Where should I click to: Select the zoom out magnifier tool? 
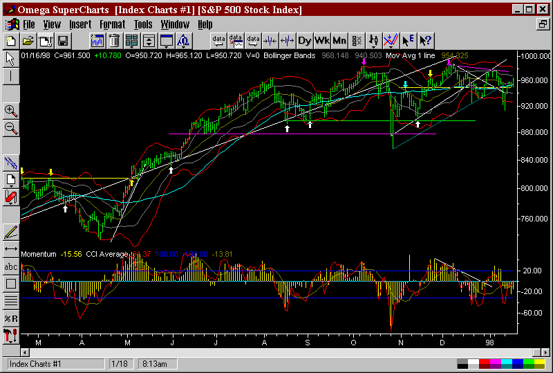click(x=11, y=129)
